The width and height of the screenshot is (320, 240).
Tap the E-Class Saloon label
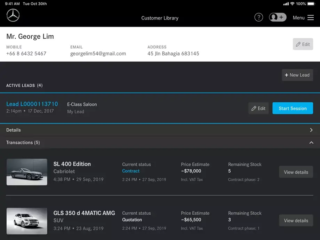pyautogui.click(x=82, y=104)
